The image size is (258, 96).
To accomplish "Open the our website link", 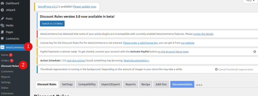I will pyautogui.click(x=187, y=43).
